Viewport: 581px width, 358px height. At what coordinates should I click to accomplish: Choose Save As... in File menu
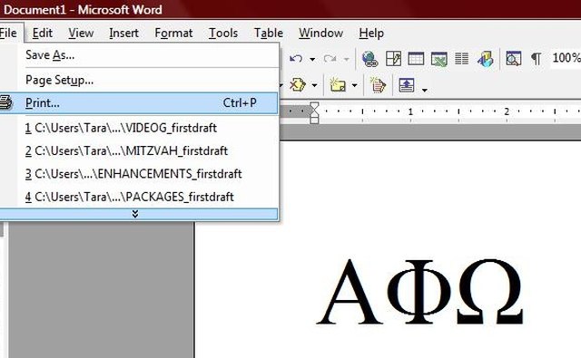[x=139, y=55]
